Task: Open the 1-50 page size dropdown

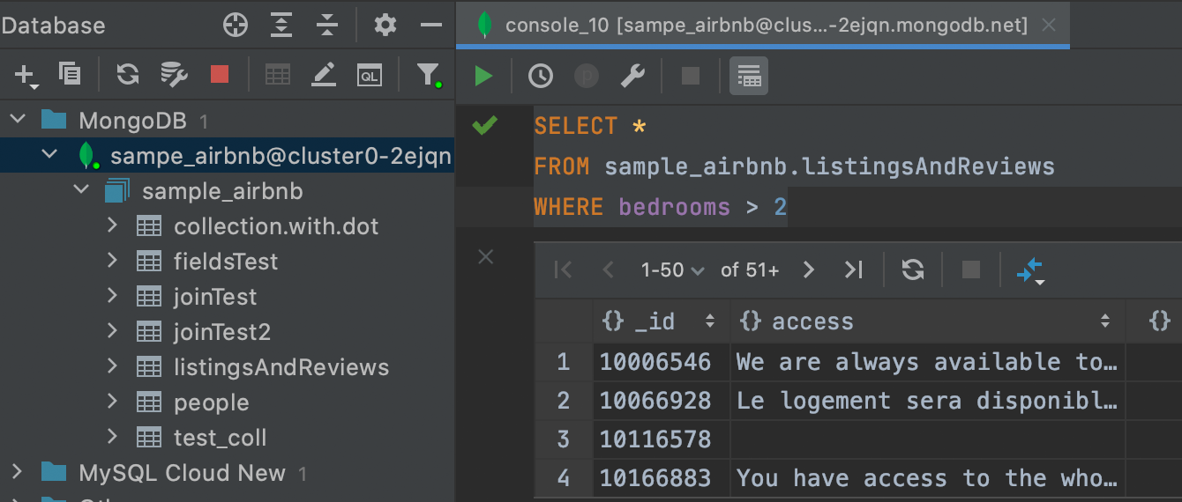Action: pyautogui.click(x=672, y=270)
